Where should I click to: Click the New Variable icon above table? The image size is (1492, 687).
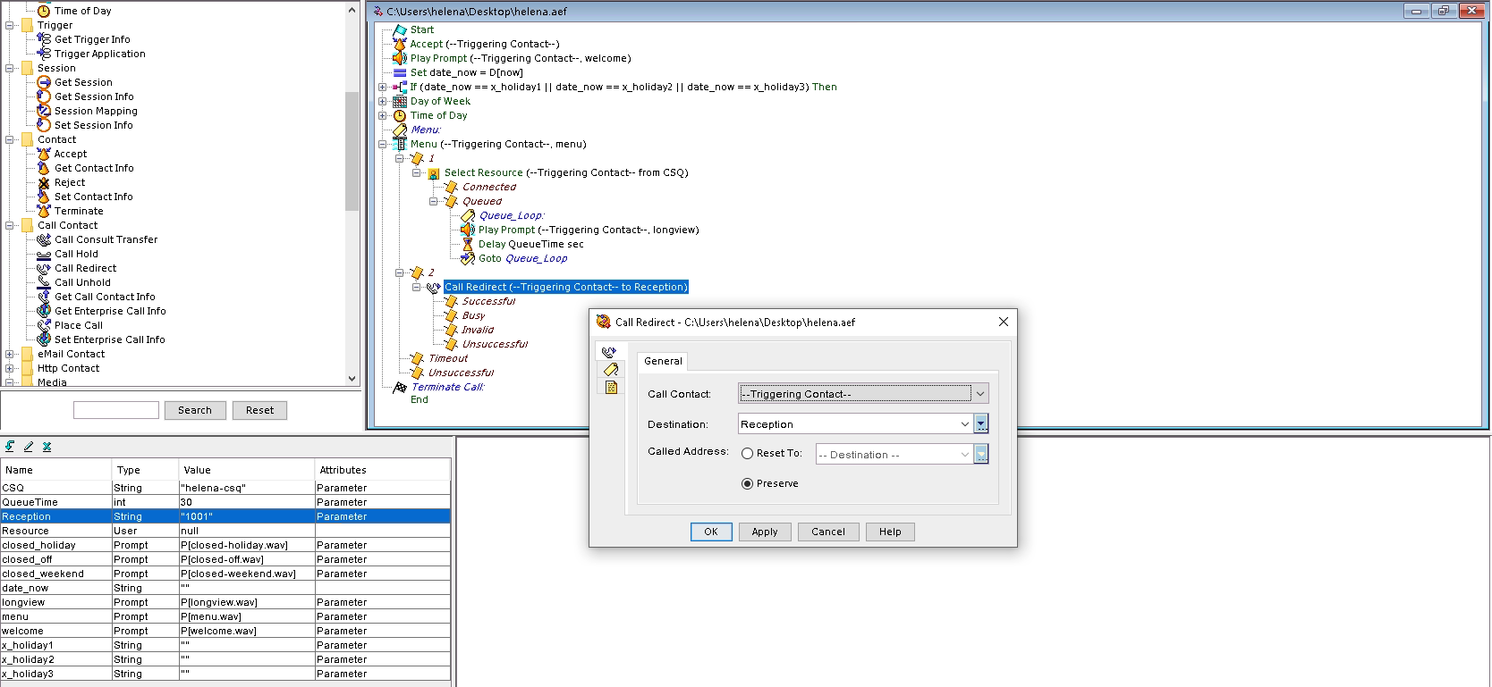(x=10, y=447)
